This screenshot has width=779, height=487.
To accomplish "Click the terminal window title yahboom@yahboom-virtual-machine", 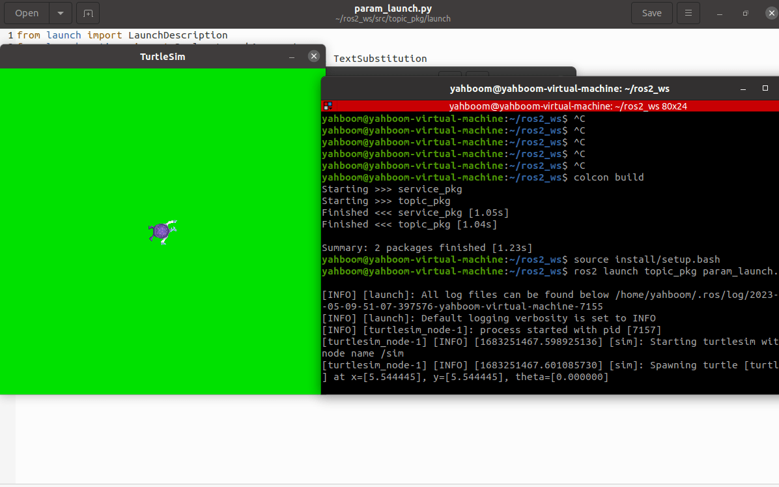I will tap(559, 89).
